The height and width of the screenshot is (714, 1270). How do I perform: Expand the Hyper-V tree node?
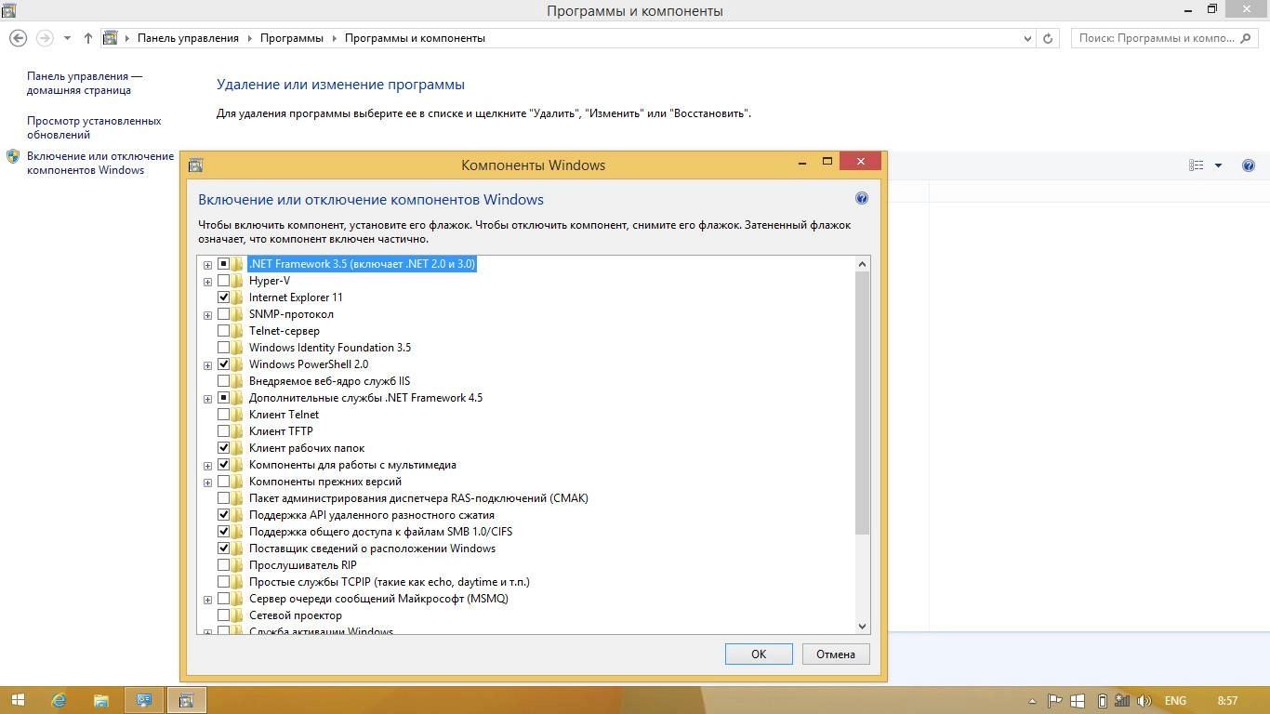pyautogui.click(x=208, y=282)
